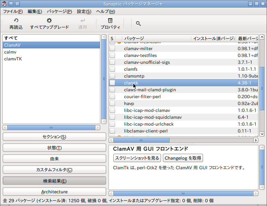Image resolution: width=267 pixels, height=206 pixels.
Task: Toggle the libc-icap-mod-clamav checkbox
Action: pos(112,110)
